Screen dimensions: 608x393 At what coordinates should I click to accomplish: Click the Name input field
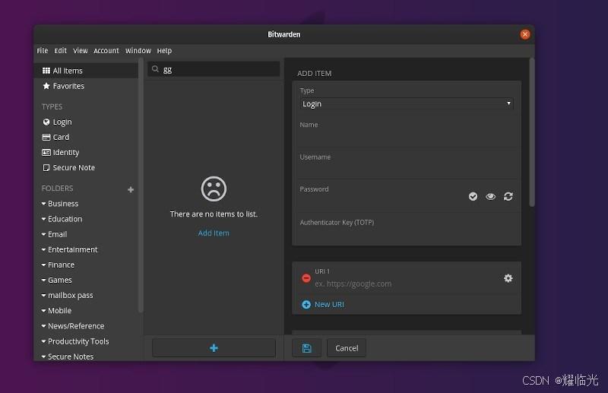pyautogui.click(x=407, y=138)
